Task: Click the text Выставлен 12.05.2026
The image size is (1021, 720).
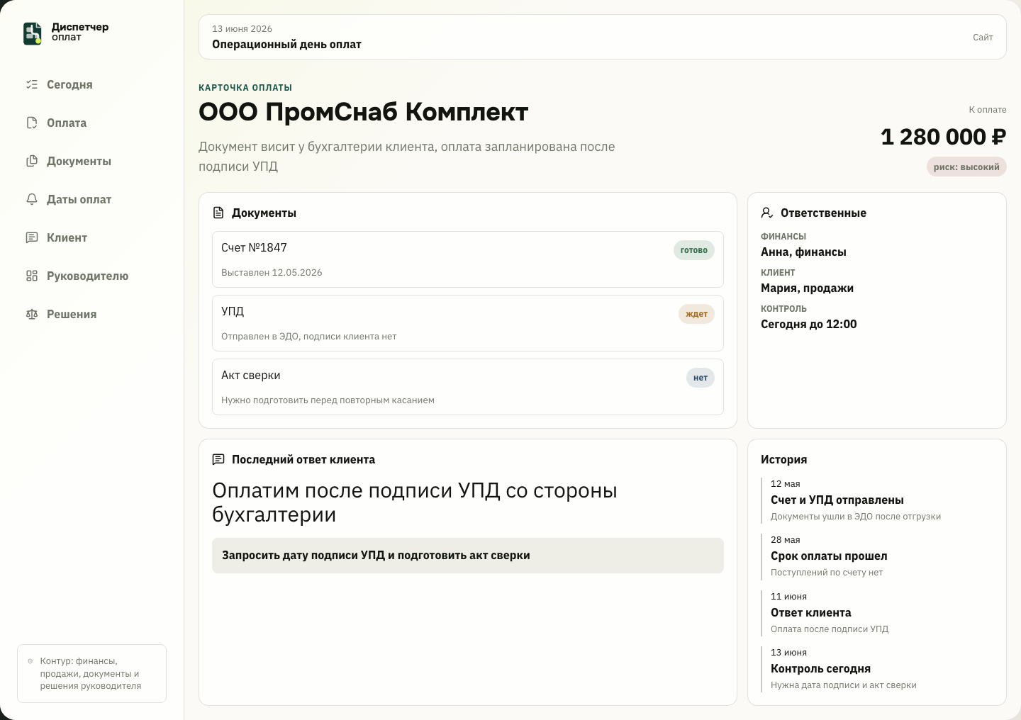Action: click(x=272, y=273)
